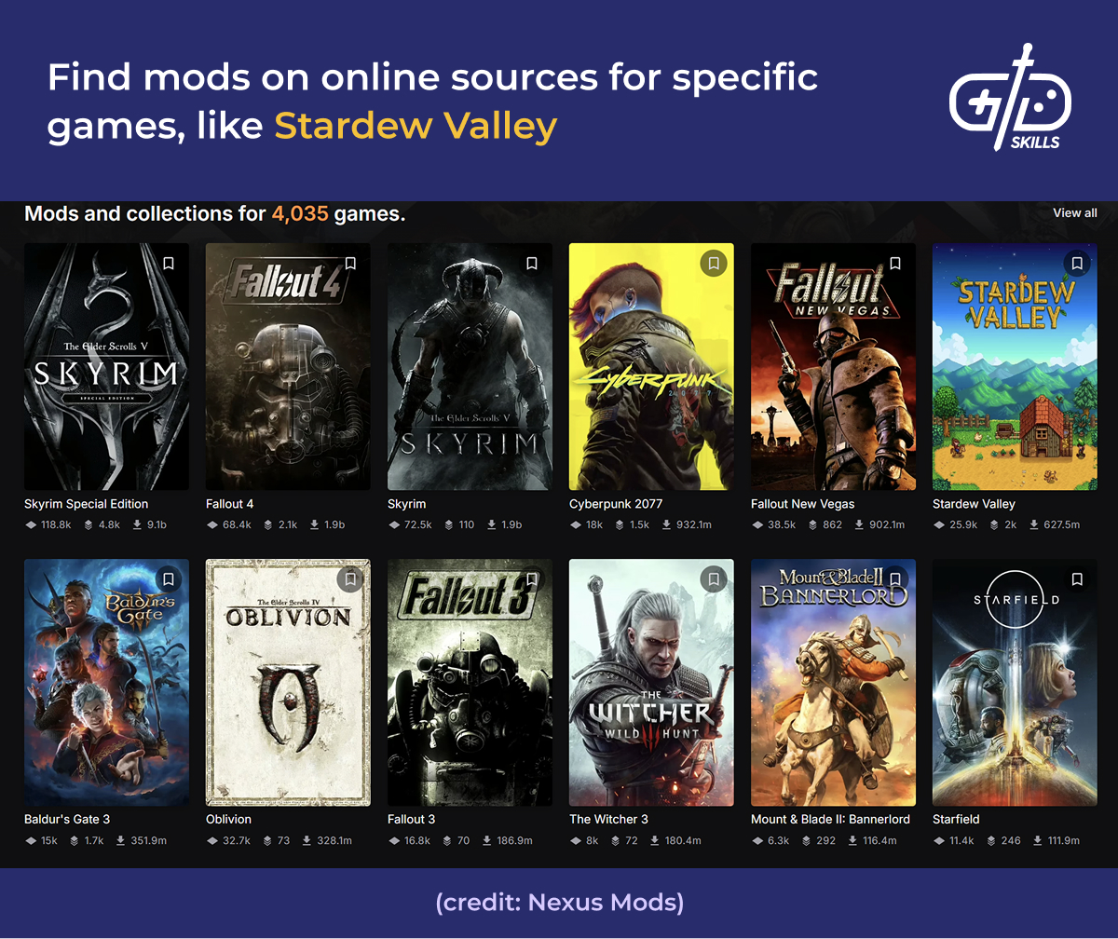Screen dimensions: 1118x939
Task: Click the endorsements icon under The Witcher 3
Action: pos(577,839)
